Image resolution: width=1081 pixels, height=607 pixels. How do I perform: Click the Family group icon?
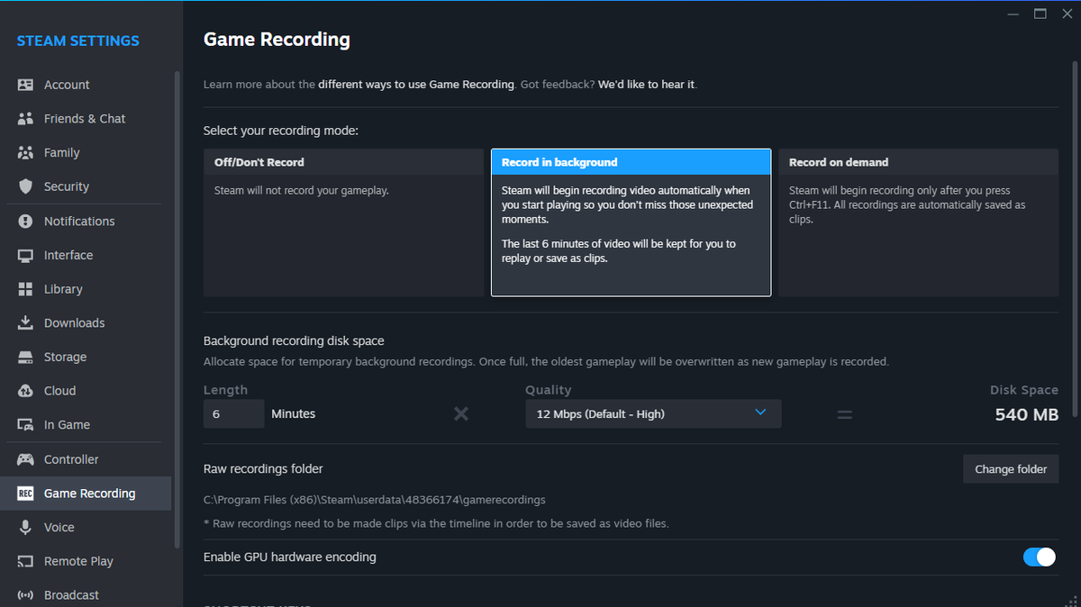tap(25, 153)
